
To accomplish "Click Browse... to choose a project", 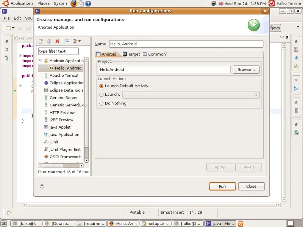I will (246, 70).
